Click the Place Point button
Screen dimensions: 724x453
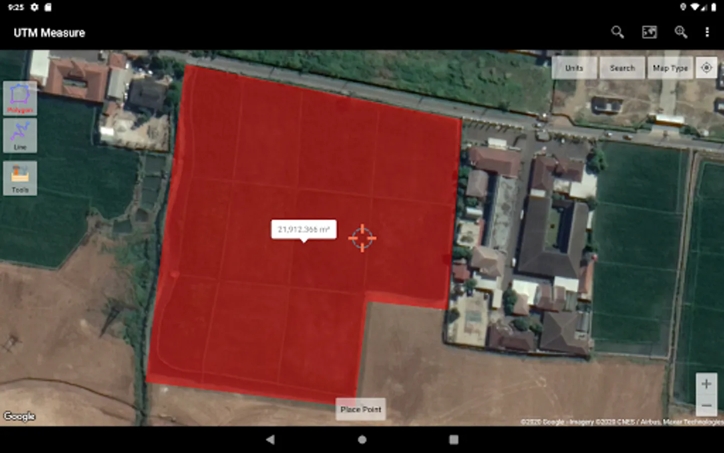(360, 409)
